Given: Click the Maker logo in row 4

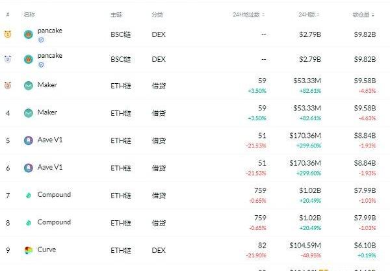Looking at the screenshot, I should (x=29, y=113).
